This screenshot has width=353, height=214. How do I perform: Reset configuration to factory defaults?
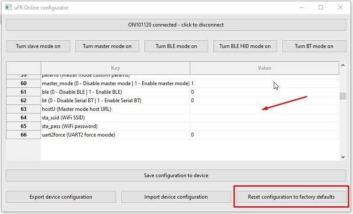tap(291, 197)
